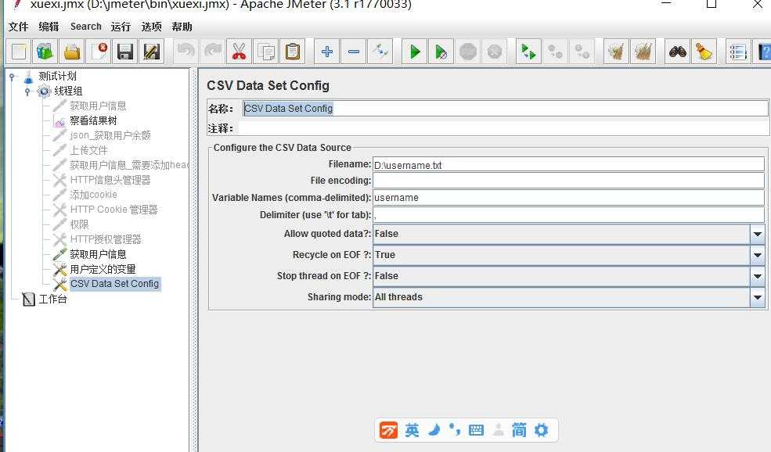The height and width of the screenshot is (452, 771).
Task: Open Search with binoculars icon
Action: (678, 52)
